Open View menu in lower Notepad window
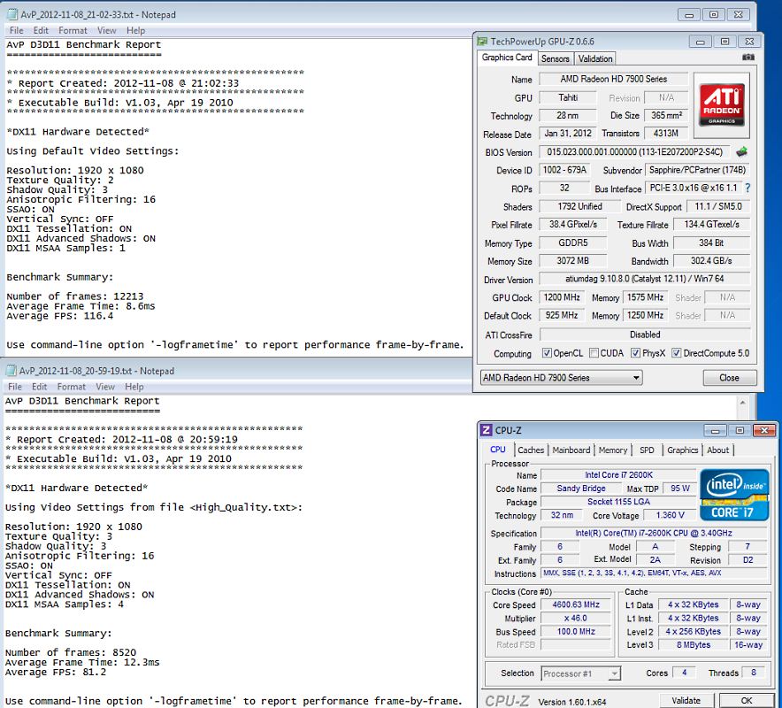 pyautogui.click(x=105, y=387)
